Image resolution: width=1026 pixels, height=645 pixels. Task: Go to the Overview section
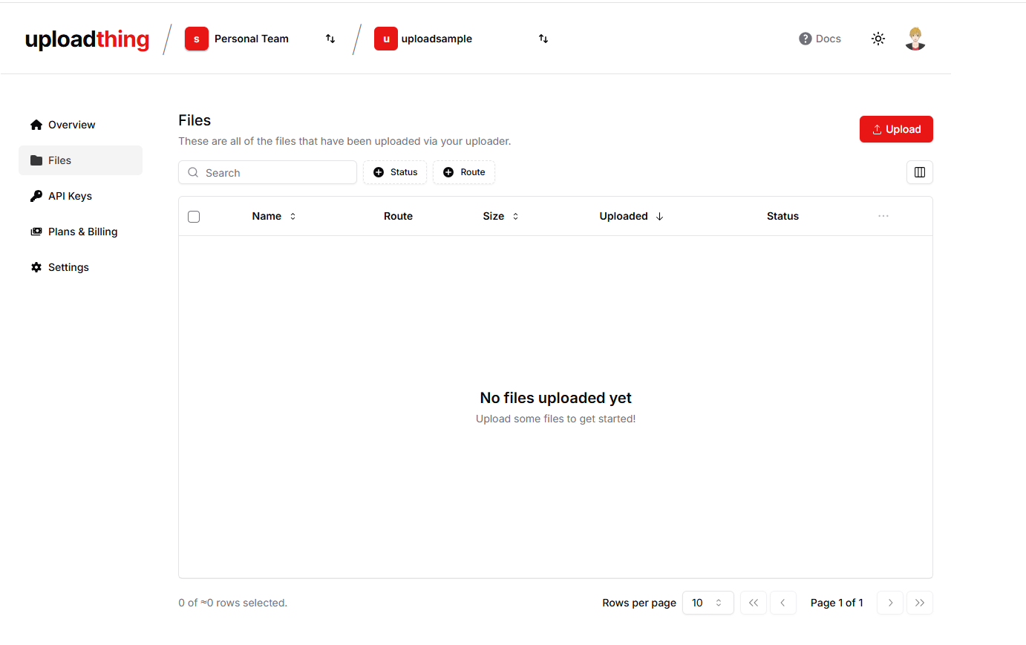pyautogui.click(x=80, y=125)
